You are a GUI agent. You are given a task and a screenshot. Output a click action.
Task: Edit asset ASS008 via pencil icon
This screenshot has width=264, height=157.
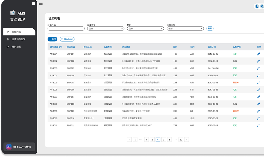pos(259,104)
